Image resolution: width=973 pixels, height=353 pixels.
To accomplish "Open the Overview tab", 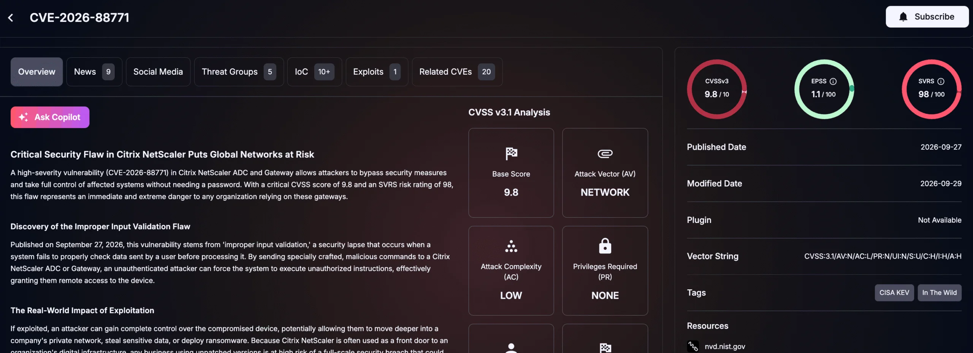I will (x=36, y=72).
